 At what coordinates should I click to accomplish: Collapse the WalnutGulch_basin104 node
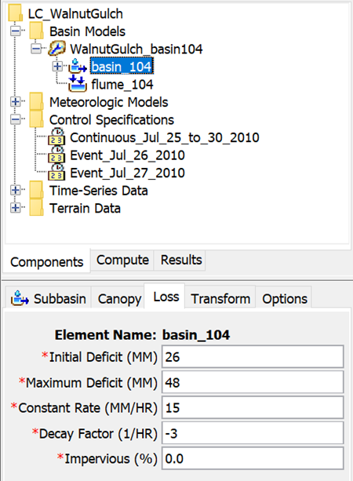click(36, 49)
